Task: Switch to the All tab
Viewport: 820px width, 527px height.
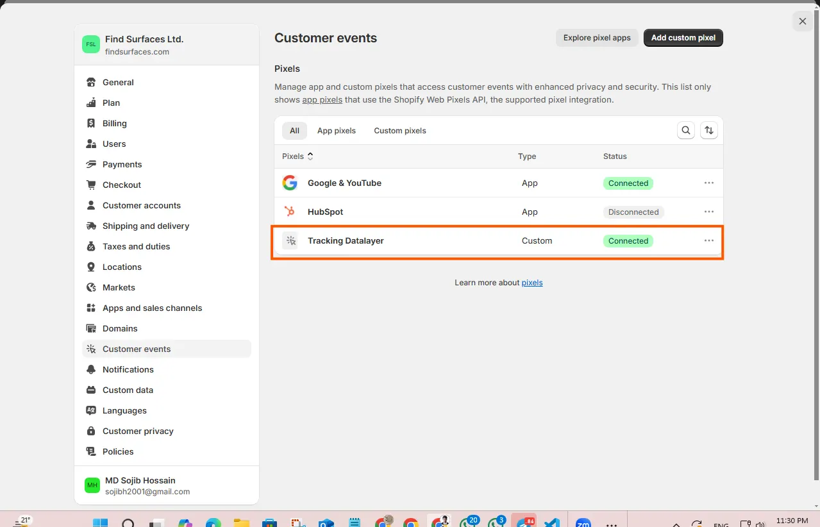Action: [x=294, y=131]
